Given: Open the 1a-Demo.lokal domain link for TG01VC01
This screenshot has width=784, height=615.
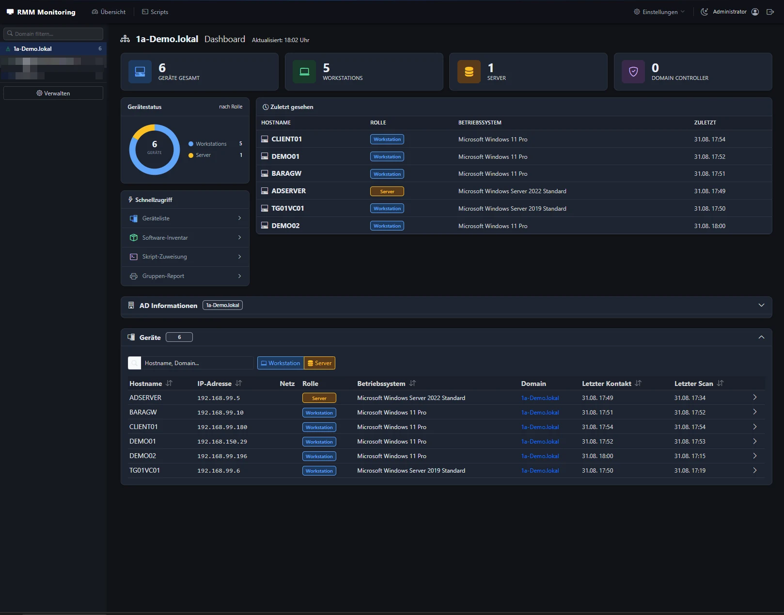Looking at the screenshot, I should tap(540, 471).
